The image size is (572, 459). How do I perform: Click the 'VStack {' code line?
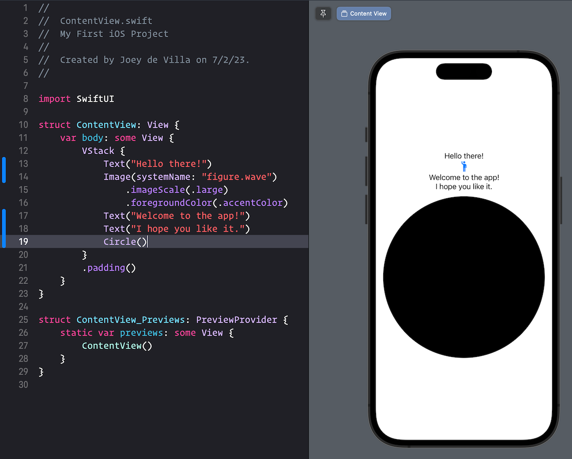103,151
